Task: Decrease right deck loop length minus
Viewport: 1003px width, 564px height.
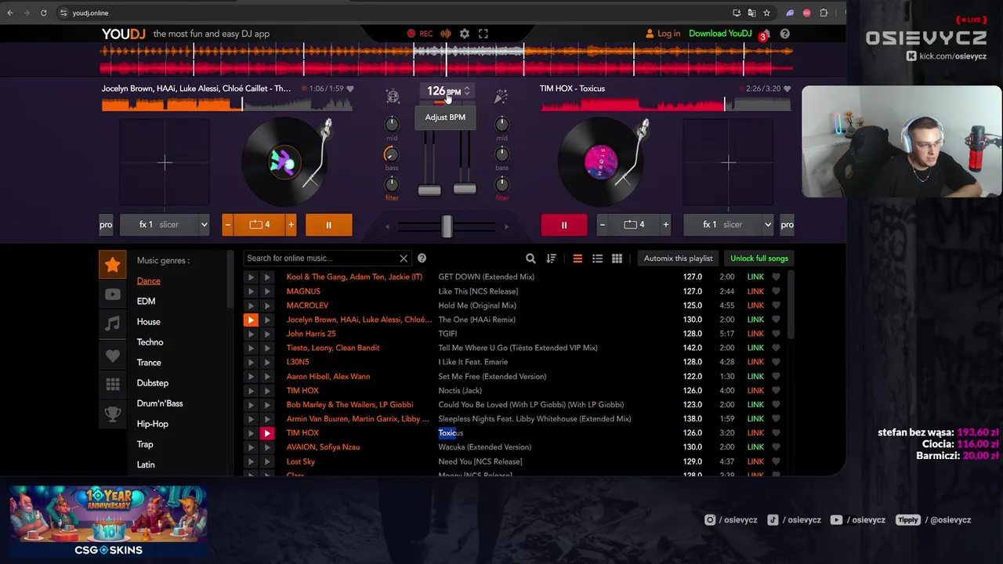Action: click(603, 225)
